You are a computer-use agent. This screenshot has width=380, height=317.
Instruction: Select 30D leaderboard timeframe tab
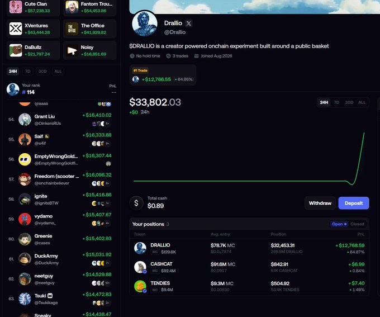point(42,72)
